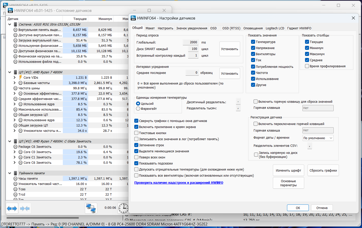This screenshot has height=228, width=362.
Task: Click the sensor icon beside Максимальное использова...
Action: (15, 110)
